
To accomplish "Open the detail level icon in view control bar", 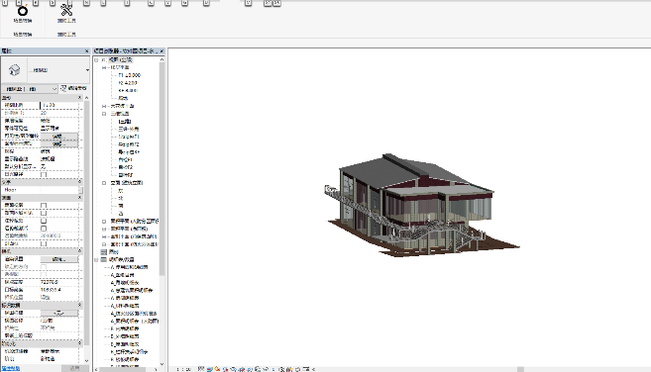I will (x=201, y=369).
